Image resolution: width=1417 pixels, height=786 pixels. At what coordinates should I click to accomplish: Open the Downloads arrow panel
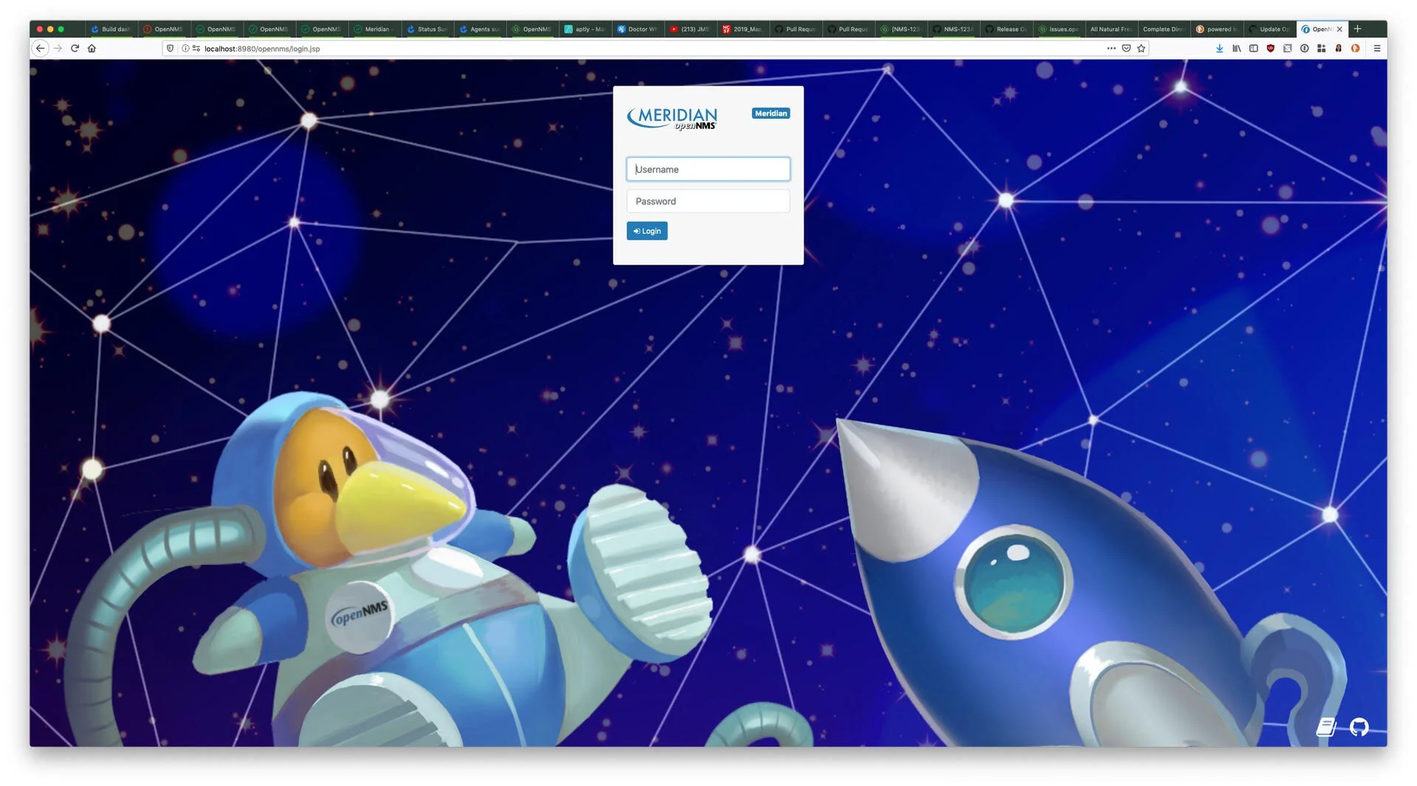click(x=1219, y=49)
